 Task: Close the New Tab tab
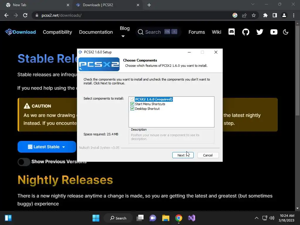tap(68, 5)
